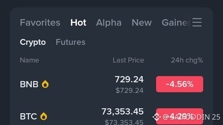Sort the list by Name column
Viewport: 223px width, 125px height.
[29, 60]
